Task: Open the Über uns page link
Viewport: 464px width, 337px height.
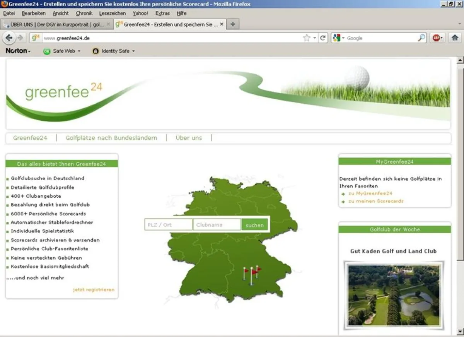Action: [x=189, y=138]
